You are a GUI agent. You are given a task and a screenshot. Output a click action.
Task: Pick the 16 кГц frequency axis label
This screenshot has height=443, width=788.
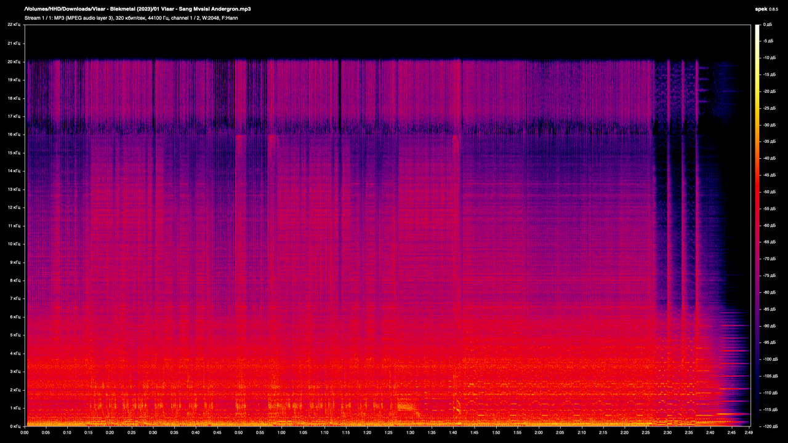coord(14,134)
